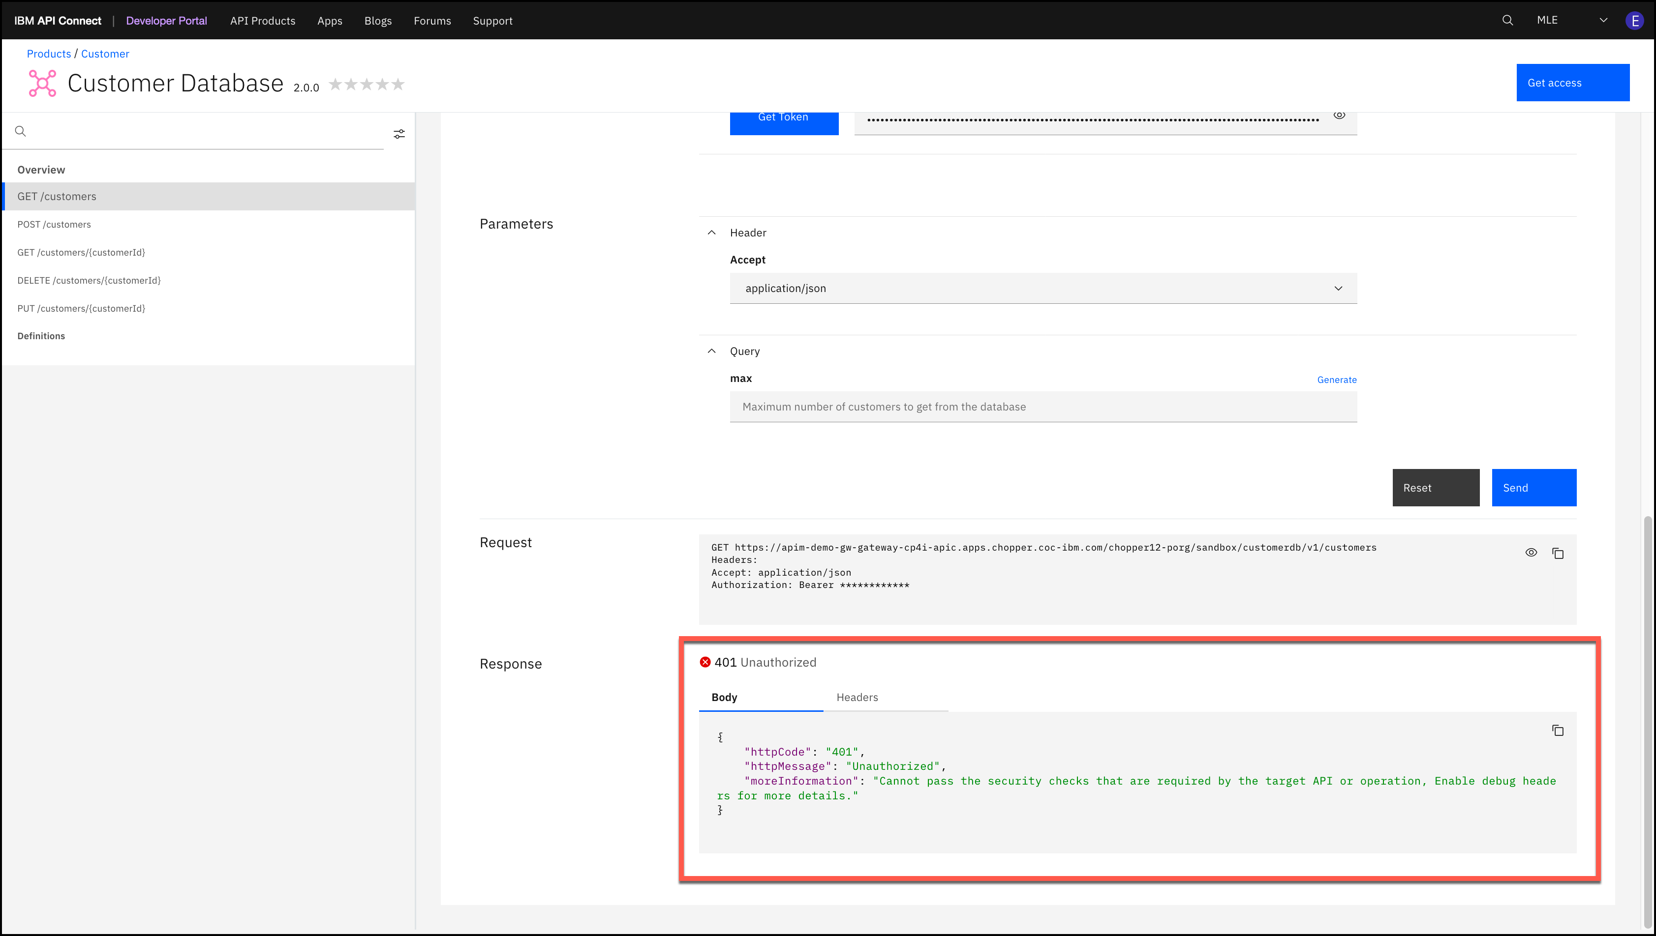Open the Support menu item

pos(493,21)
